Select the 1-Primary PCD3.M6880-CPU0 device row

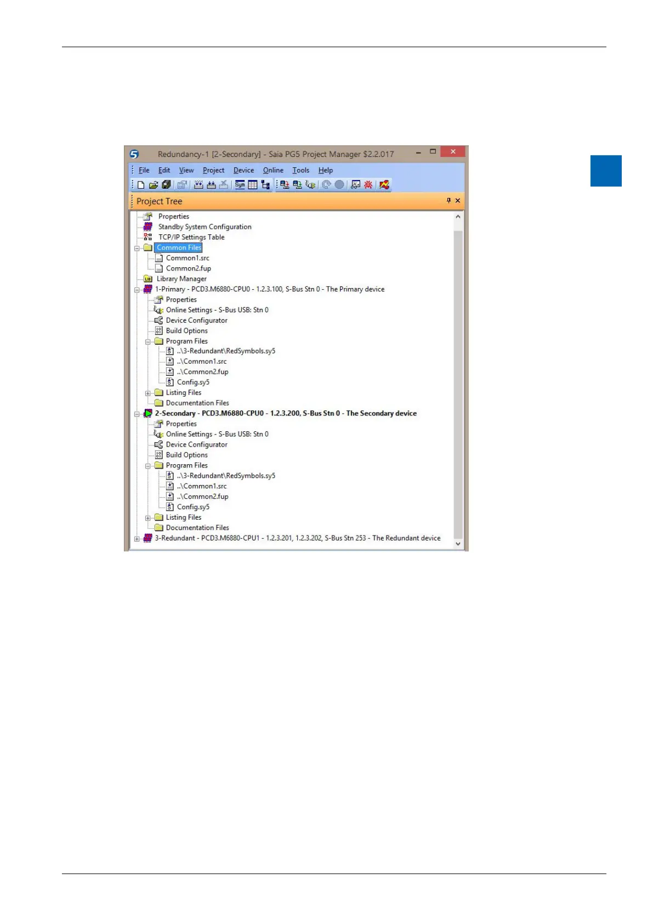point(269,289)
